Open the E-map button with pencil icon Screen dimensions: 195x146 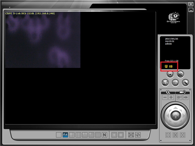[x=165, y=82]
